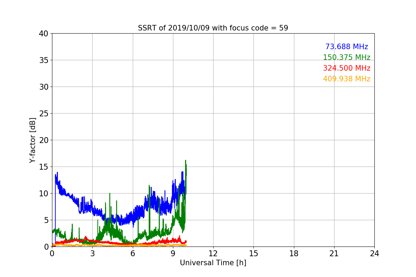Viewport: 416px width, 277px height.
Task: Select the 324.500 MHz legend label
Action: [347, 68]
